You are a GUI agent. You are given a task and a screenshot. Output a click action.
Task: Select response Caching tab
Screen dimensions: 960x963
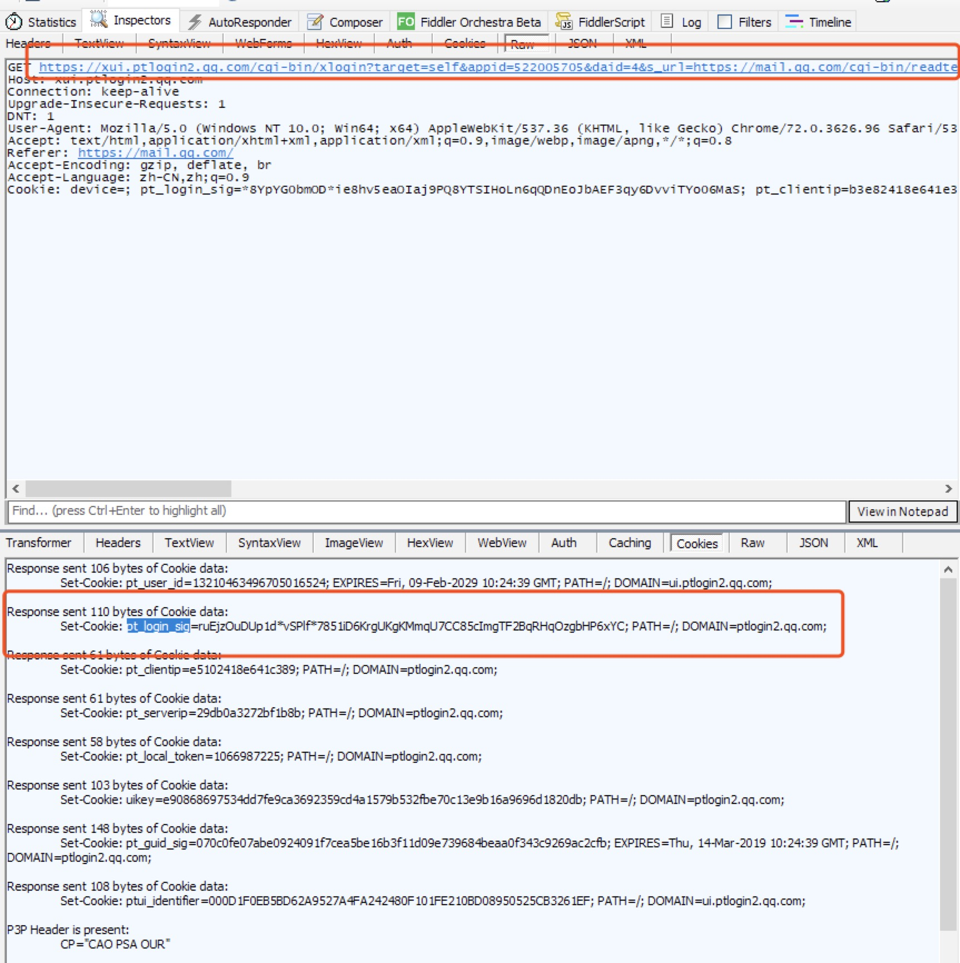pos(630,543)
